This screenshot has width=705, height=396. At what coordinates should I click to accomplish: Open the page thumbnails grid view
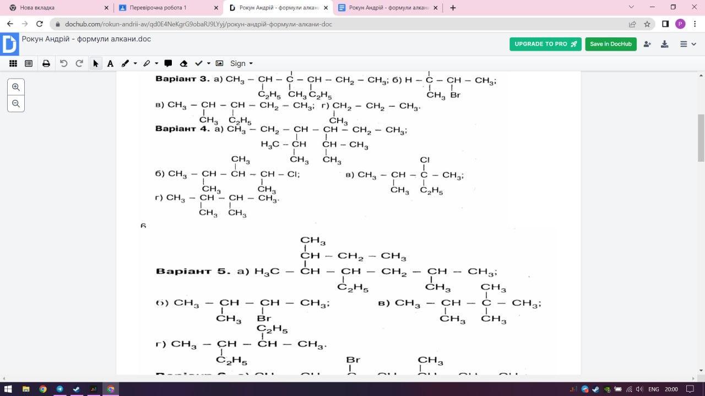pyautogui.click(x=13, y=63)
